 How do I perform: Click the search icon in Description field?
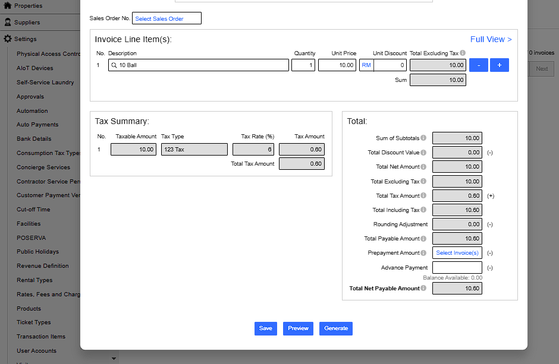pos(114,65)
